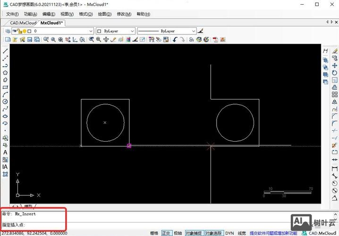Click the Save file icon
Image resolution: width=339 pixels, height=236 pixels.
click(x=30, y=40)
